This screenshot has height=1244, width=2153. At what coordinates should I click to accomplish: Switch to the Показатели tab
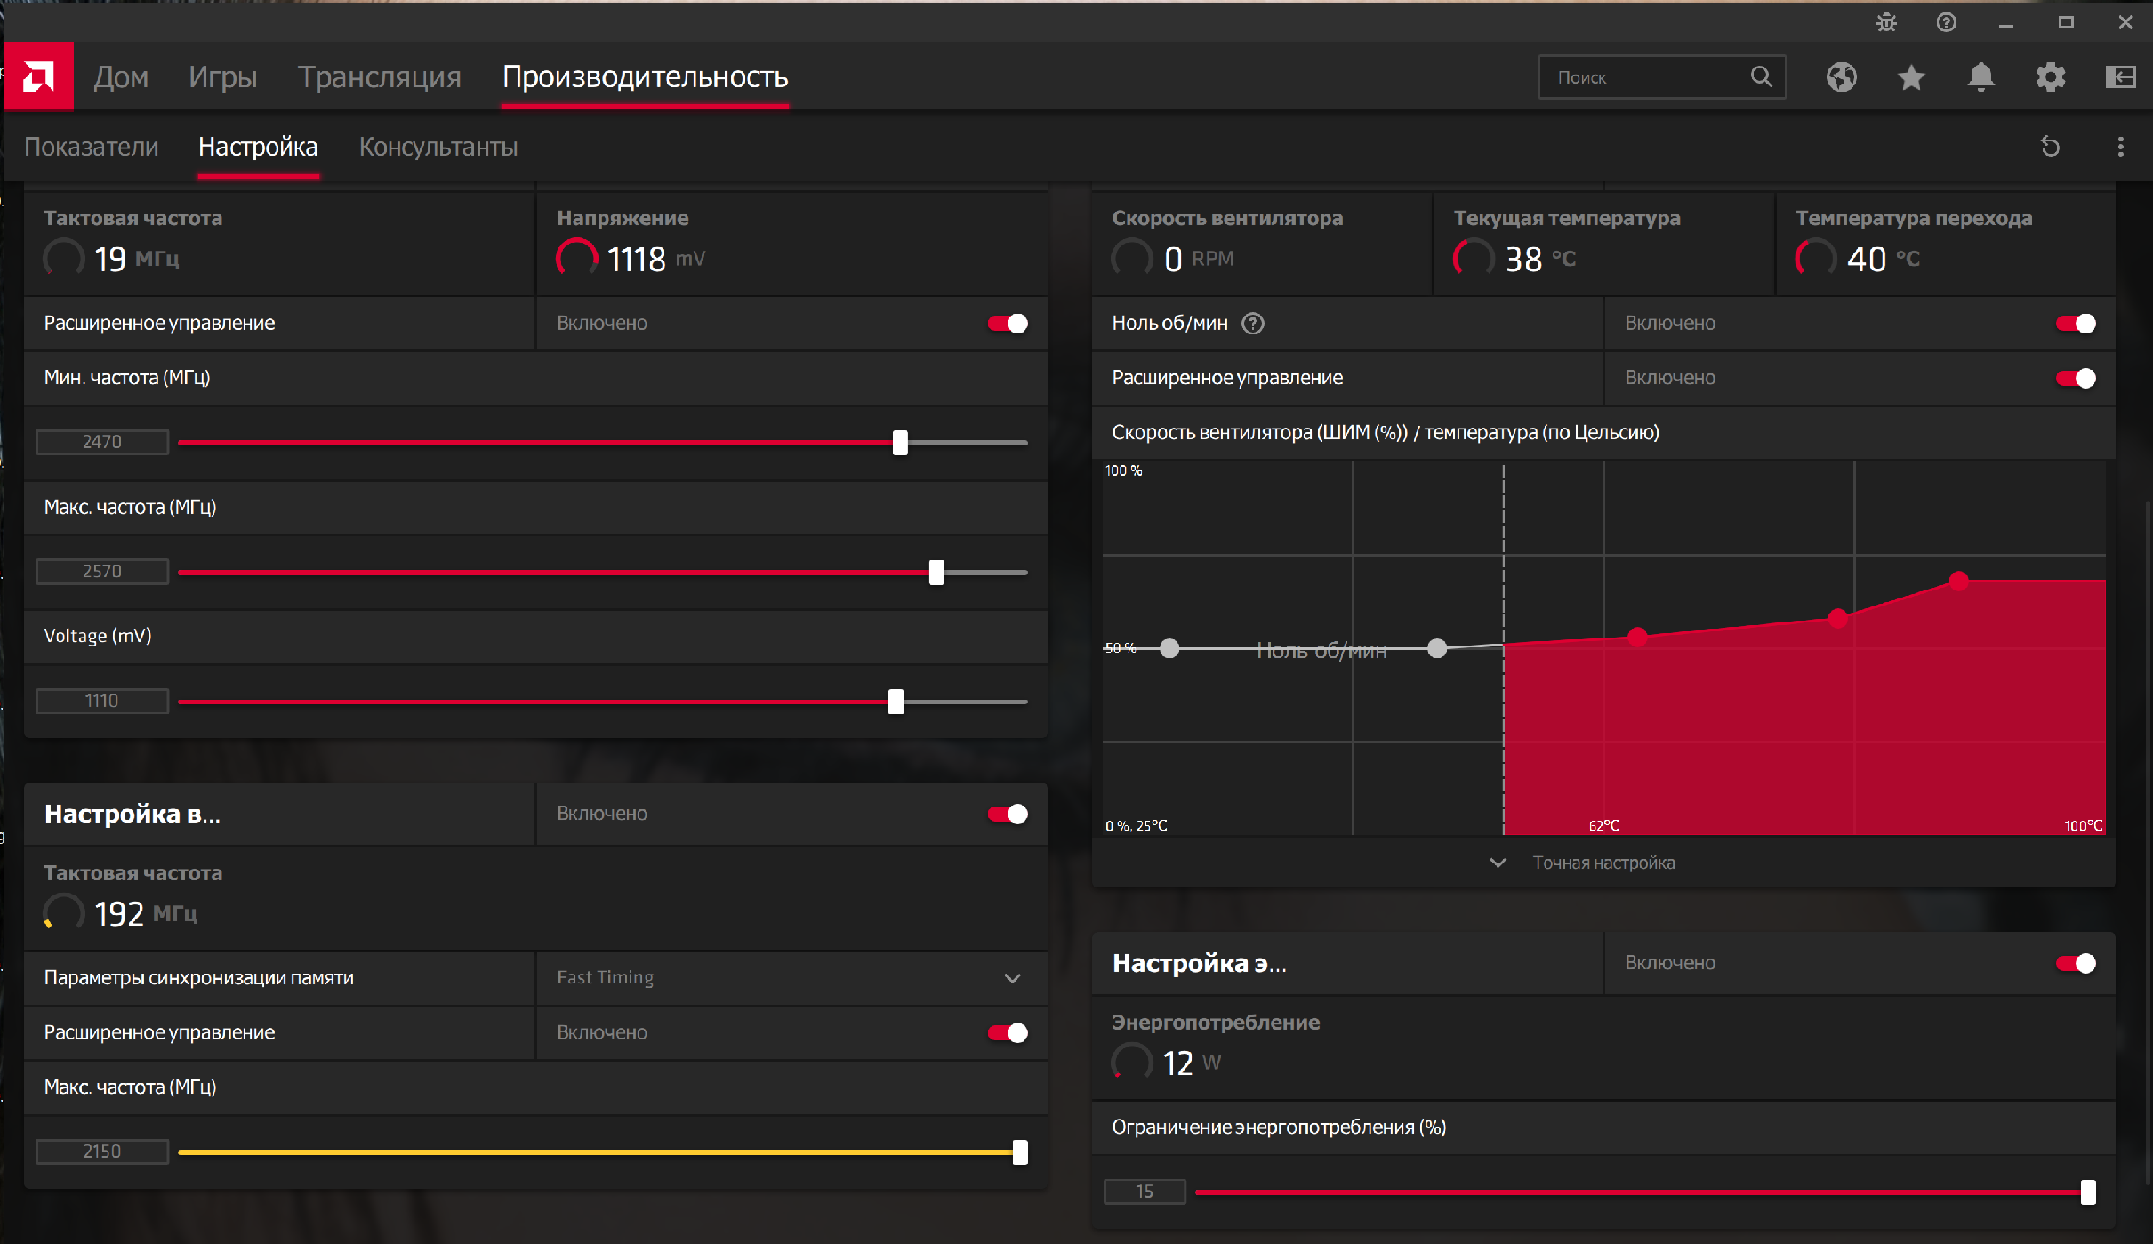pyautogui.click(x=91, y=147)
